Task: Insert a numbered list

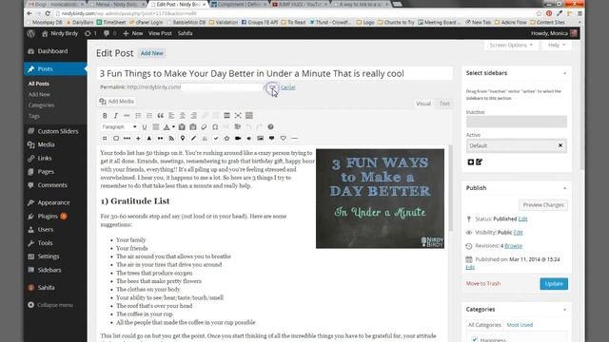Action: point(149,116)
